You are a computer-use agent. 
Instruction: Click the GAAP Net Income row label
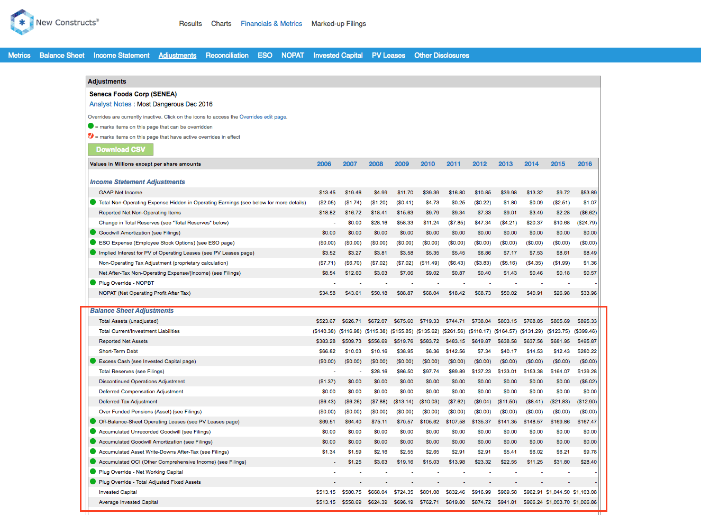121,193
